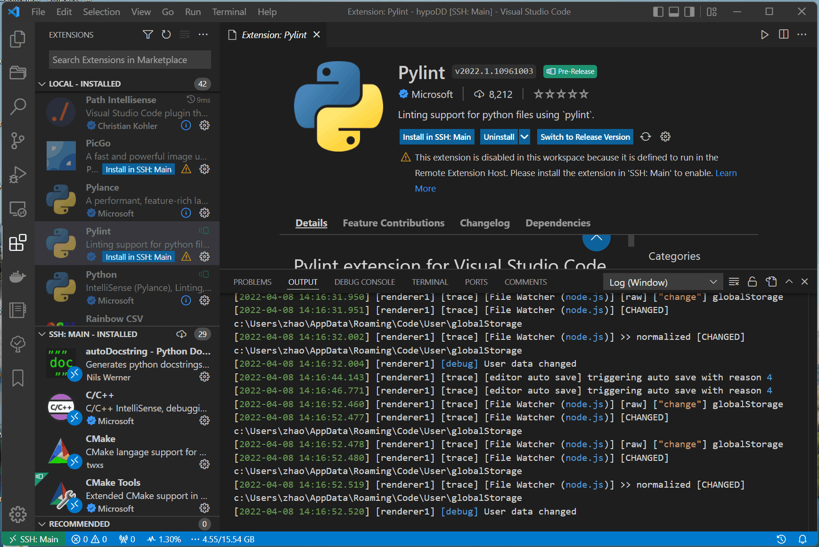819x547 pixels.
Task: Refresh the extensions list
Action: tap(166, 34)
